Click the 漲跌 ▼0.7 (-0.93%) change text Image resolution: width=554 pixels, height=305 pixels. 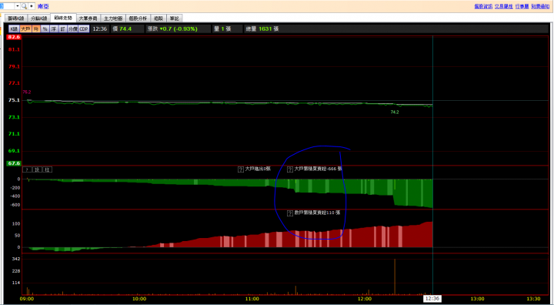click(x=172, y=29)
